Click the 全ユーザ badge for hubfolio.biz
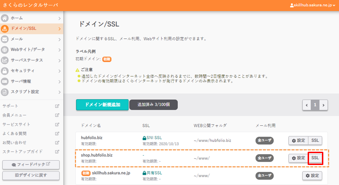Screen dimensions: 339x185 click(264, 141)
